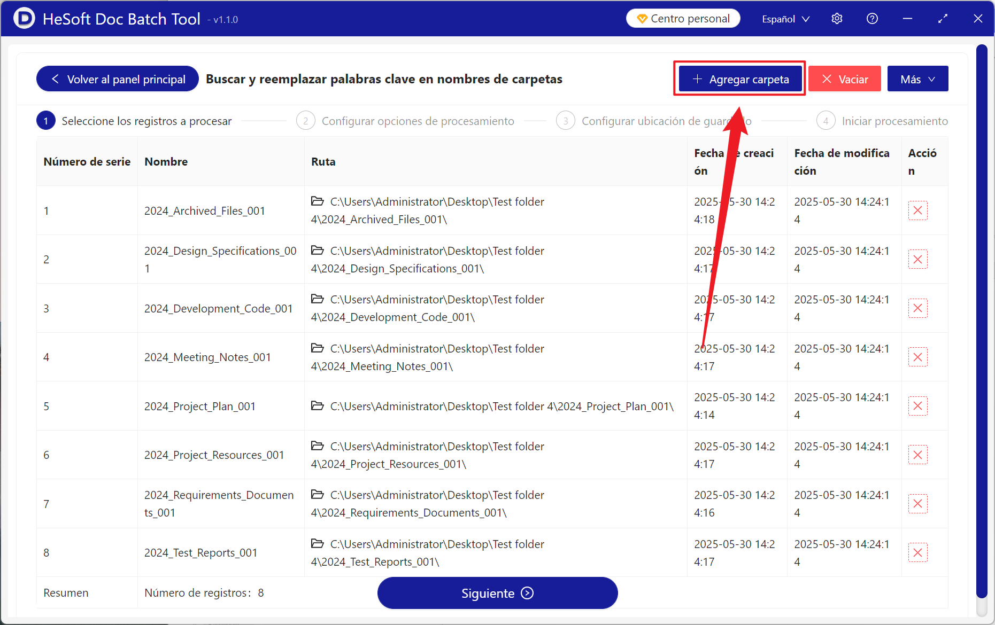The image size is (995, 625).
Task: Select step 1 Seleccione los registros a procesar
Action: [134, 121]
